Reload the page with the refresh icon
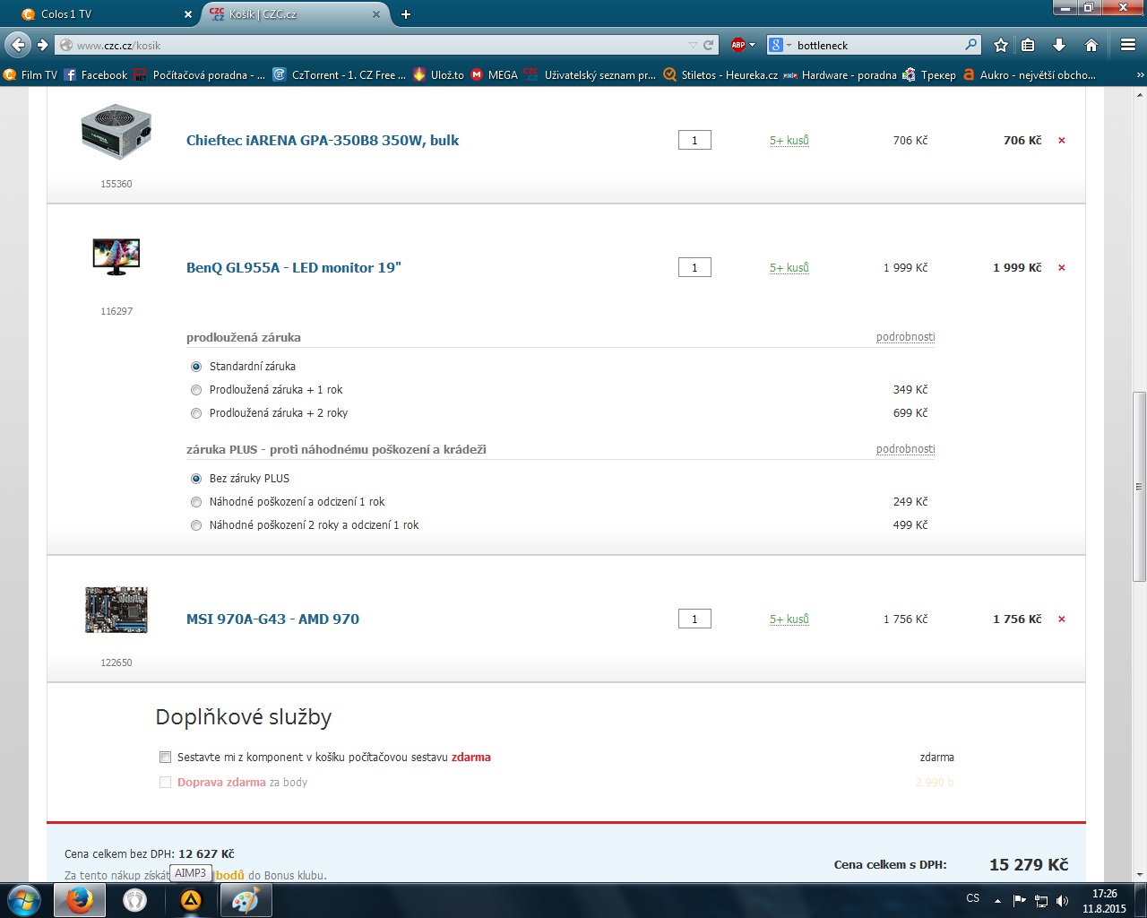1147x918 pixels. (709, 45)
